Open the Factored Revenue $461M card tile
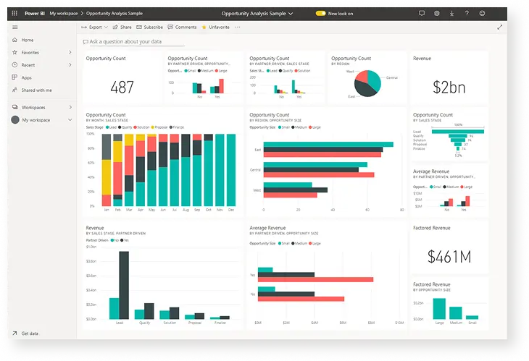The width and height of the screenshot is (529, 361). [x=449, y=247]
